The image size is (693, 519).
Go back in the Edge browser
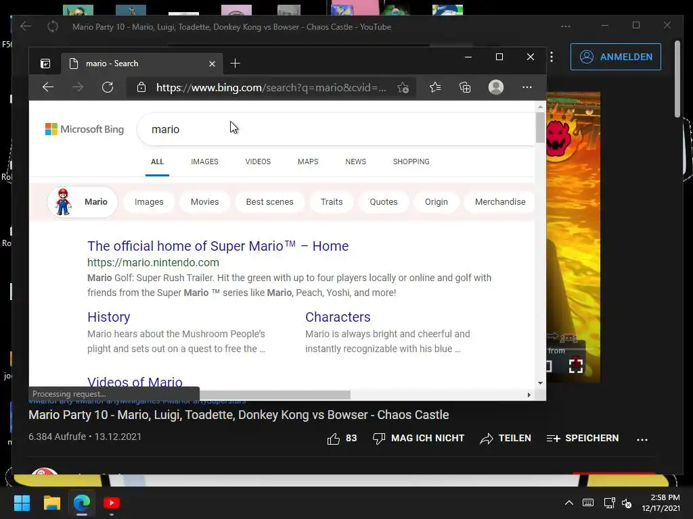48,87
